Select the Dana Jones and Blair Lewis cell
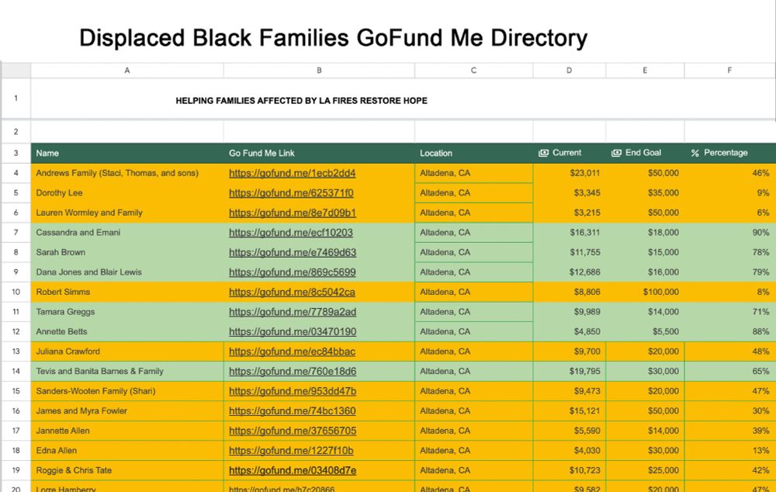 coord(127,272)
